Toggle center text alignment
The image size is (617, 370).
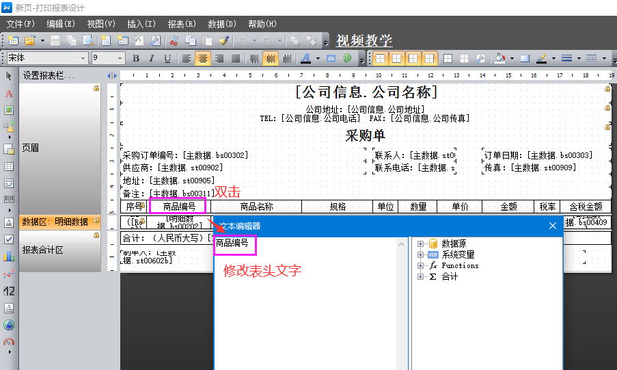point(202,59)
